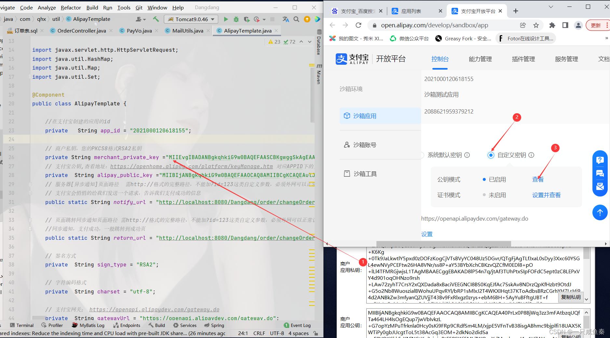Open the Terminal tool window
The image size is (610, 338).
[x=22, y=325]
